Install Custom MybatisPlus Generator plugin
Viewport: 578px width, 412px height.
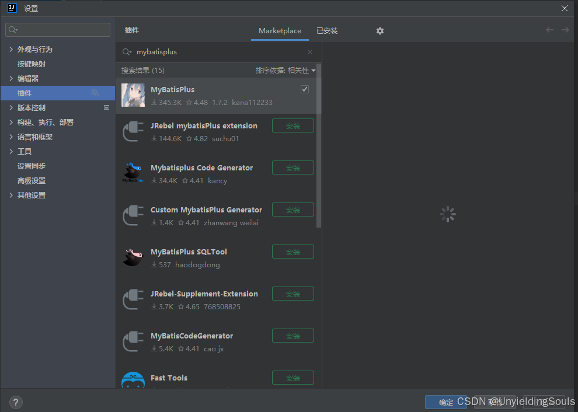click(x=293, y=210)
